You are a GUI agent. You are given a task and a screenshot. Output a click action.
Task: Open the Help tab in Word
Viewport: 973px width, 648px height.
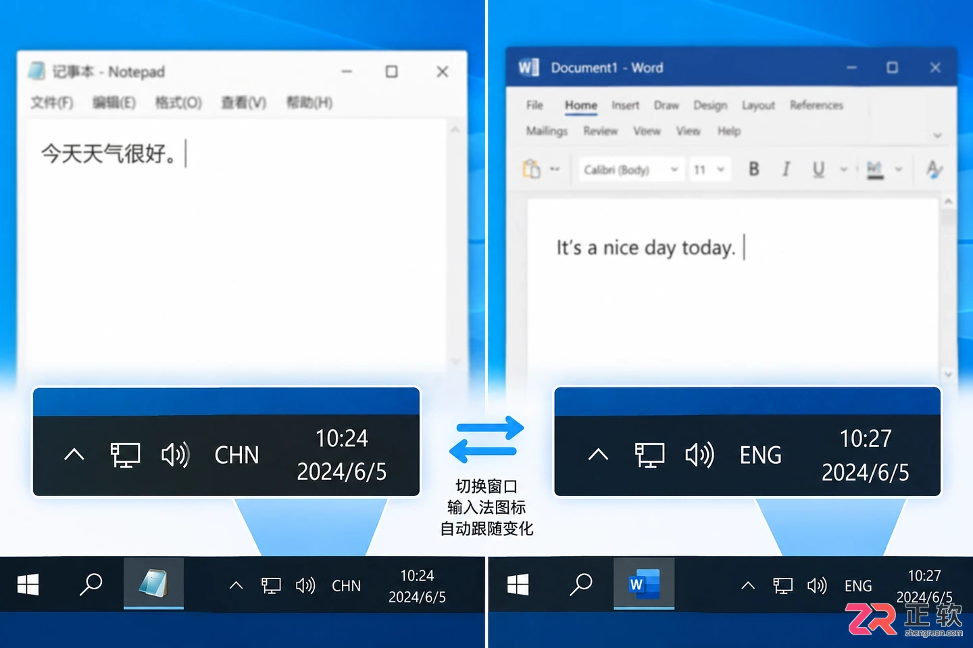point(729,131)
